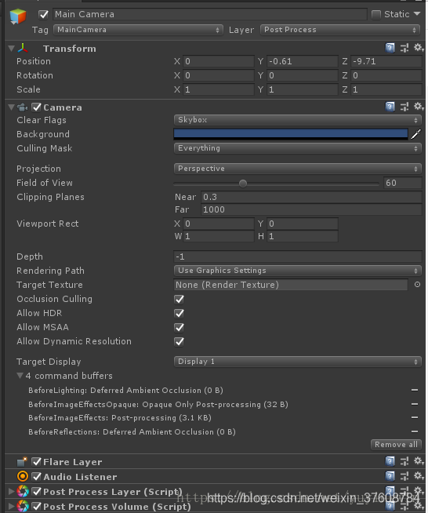This screenshot has height=513, width=428.
Task: Click the Near clipping plane field
Action: [311, 197]
